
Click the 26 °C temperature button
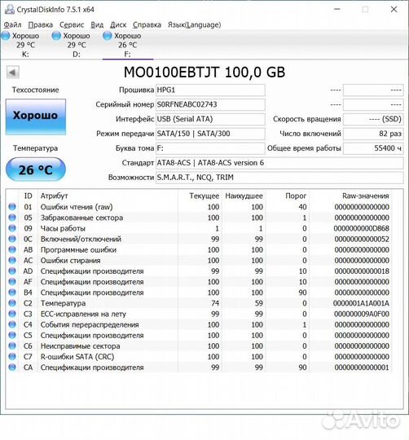36,169
